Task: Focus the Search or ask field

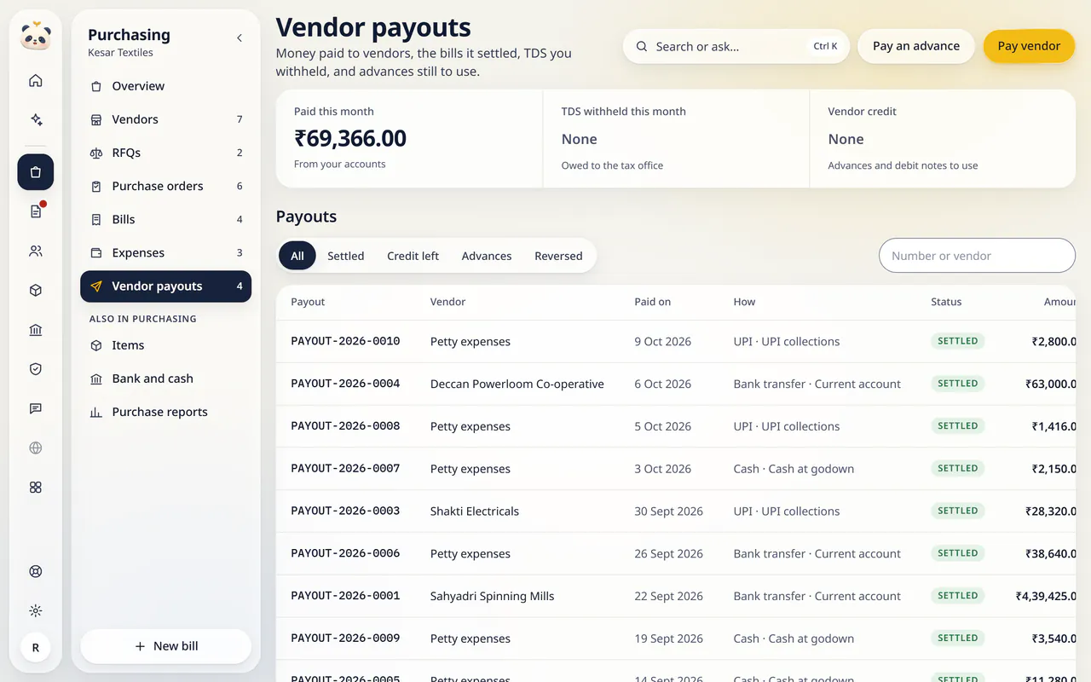Action: (x=736, y=46)
